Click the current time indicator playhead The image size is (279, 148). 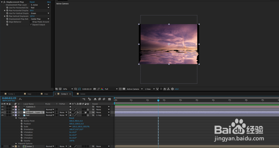point(158,100)
